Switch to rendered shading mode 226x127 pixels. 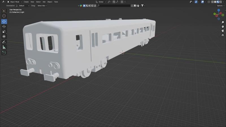(221, 2)
